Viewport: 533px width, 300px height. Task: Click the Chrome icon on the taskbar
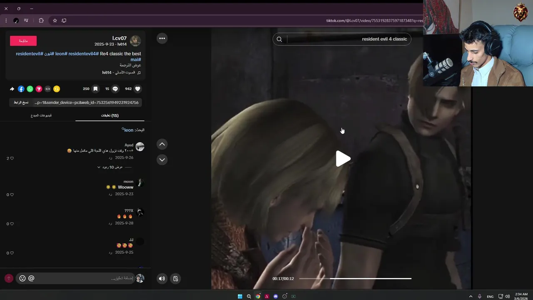pyautogui.click(x=258, y=296)
